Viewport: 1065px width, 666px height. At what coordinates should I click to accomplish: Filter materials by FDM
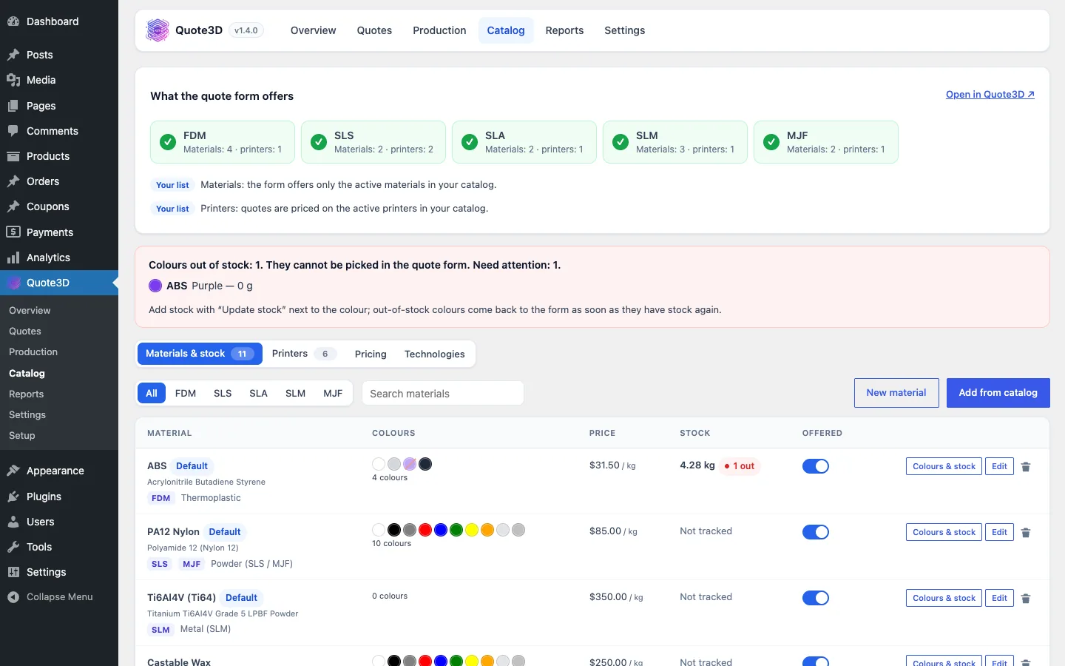tap(186, 393)
